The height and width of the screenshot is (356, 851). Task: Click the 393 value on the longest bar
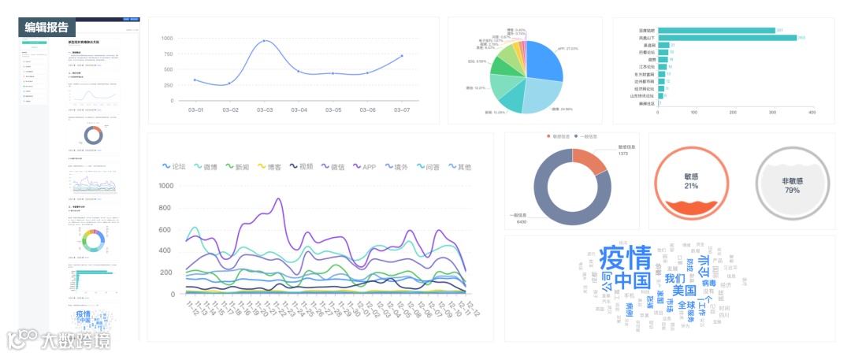pyautogui.click(x=801, y=38)
